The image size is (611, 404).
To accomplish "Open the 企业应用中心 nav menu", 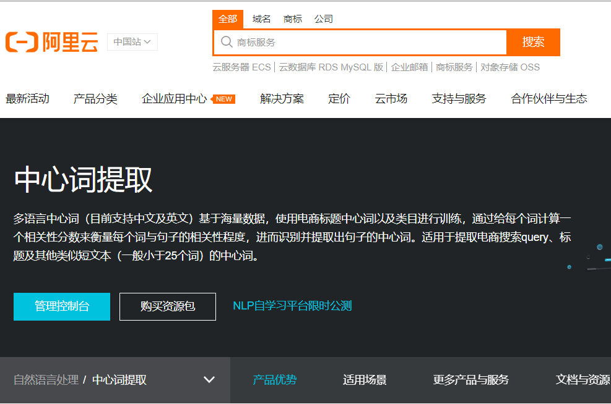I will pos(174,99).
